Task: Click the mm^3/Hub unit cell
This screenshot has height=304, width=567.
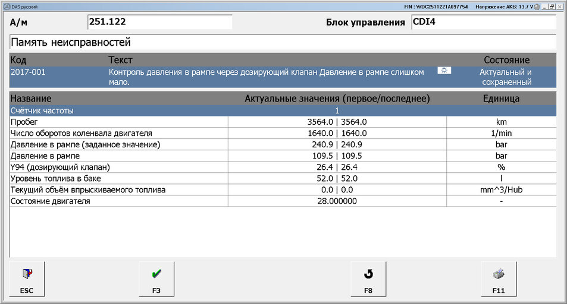Action: point(501,190)
